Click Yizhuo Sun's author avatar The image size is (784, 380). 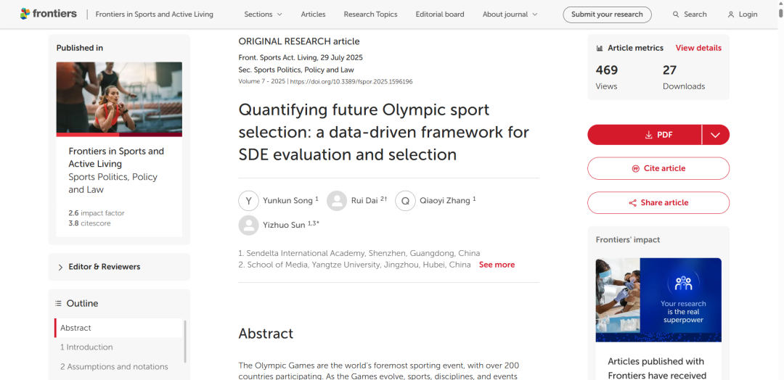(249, 226)
